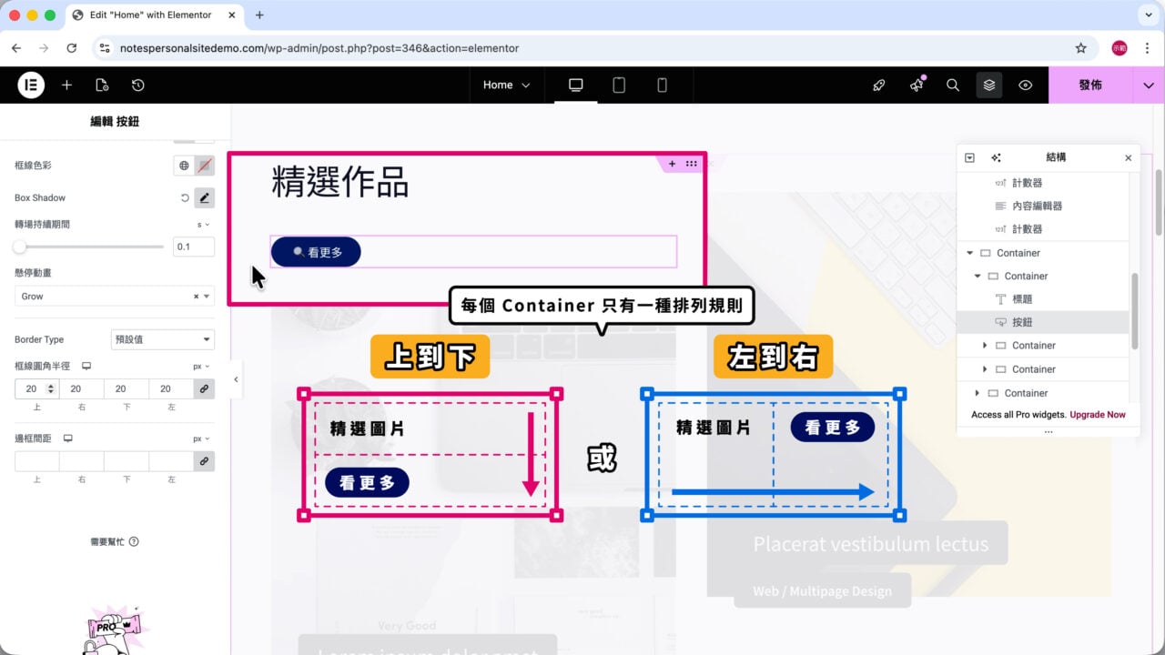Open the 框線色彩 color swatch
The height and width of the screenshot is (655, 1165).
[x=205, y=166]
